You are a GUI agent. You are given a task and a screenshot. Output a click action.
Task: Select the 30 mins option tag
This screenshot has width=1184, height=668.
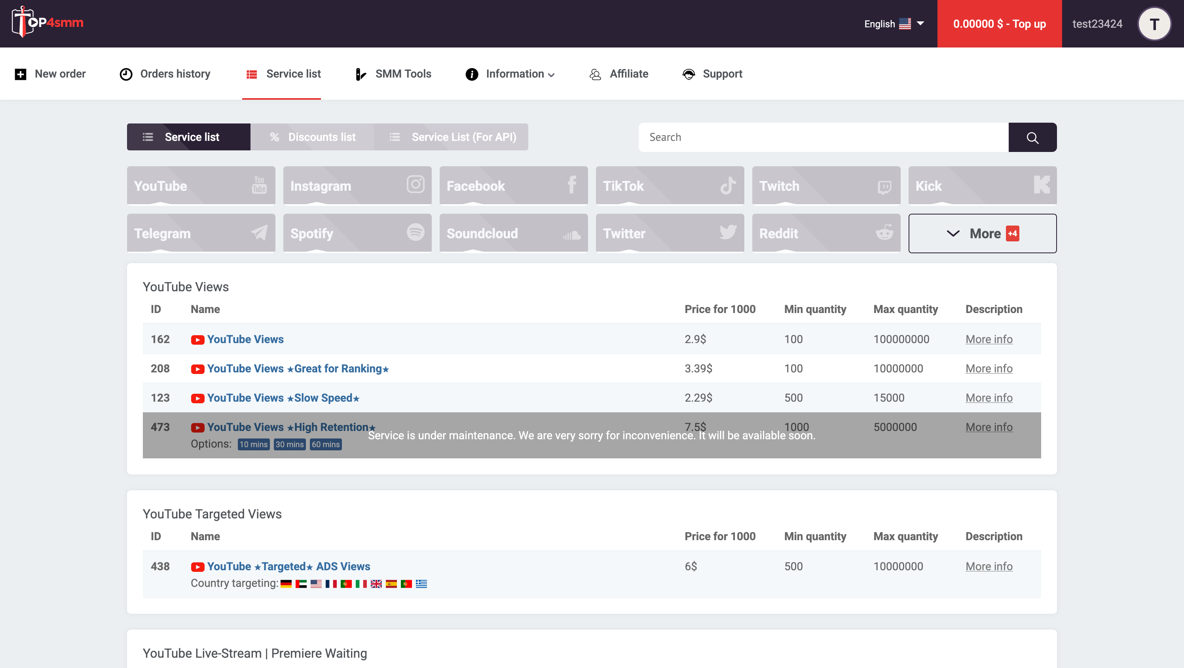[289, 444]
